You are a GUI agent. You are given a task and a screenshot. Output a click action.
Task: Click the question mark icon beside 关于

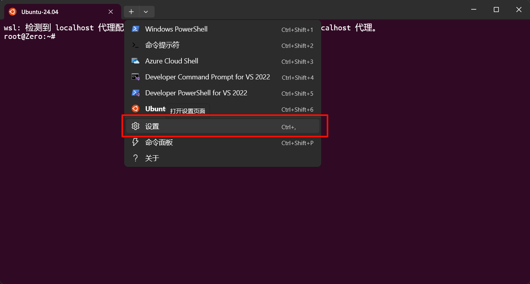click(136, 158)
